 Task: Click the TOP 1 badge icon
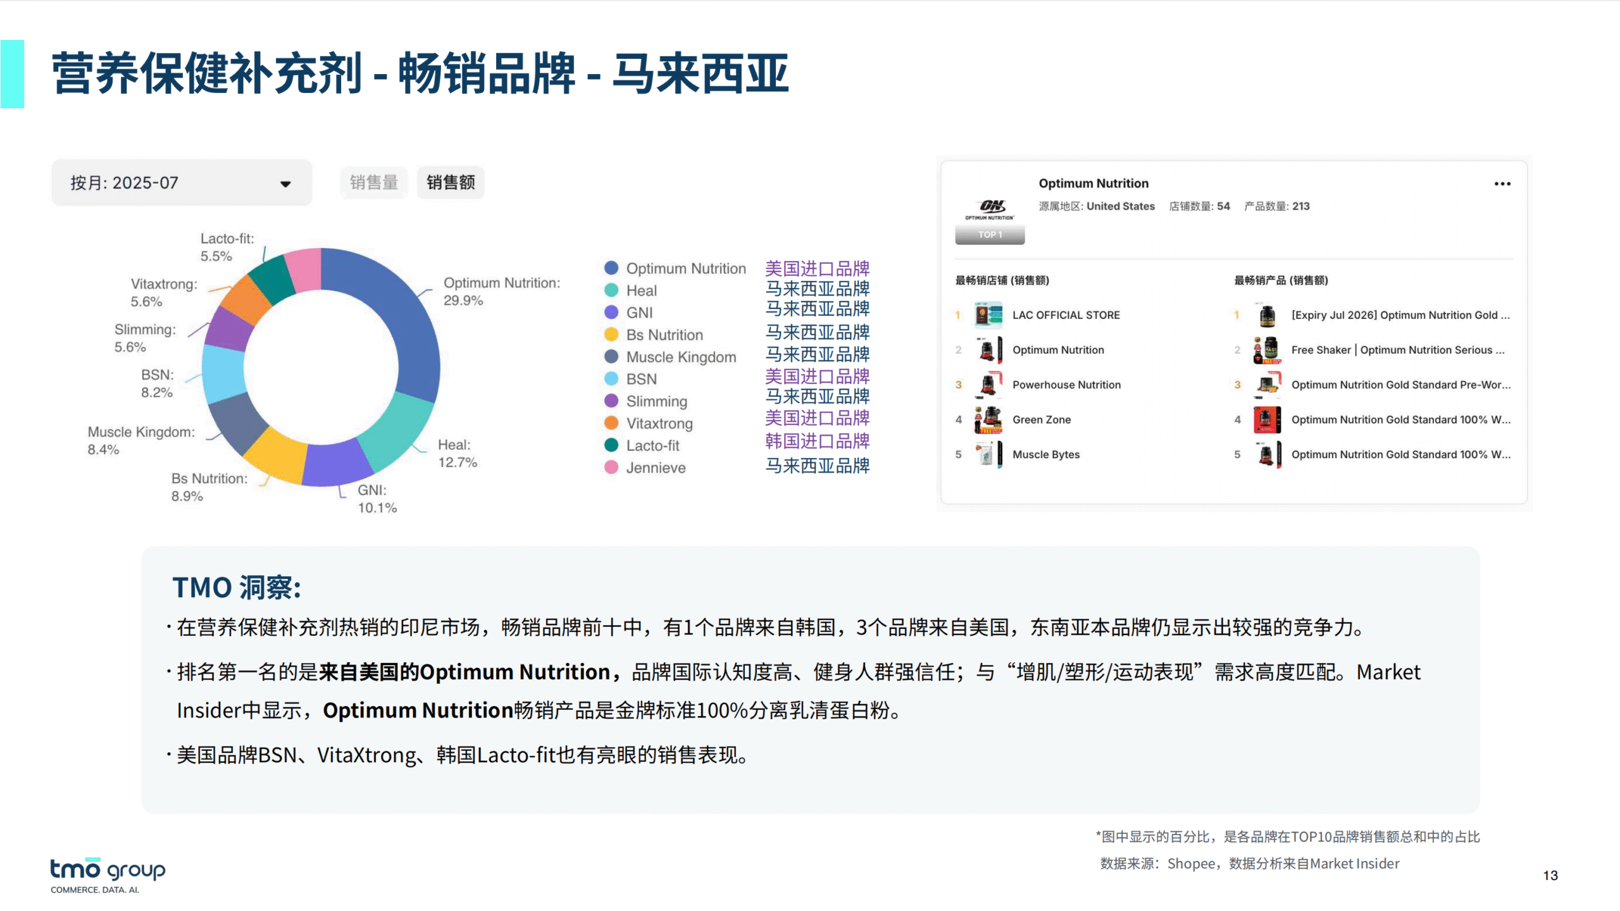tap(990, 233)
